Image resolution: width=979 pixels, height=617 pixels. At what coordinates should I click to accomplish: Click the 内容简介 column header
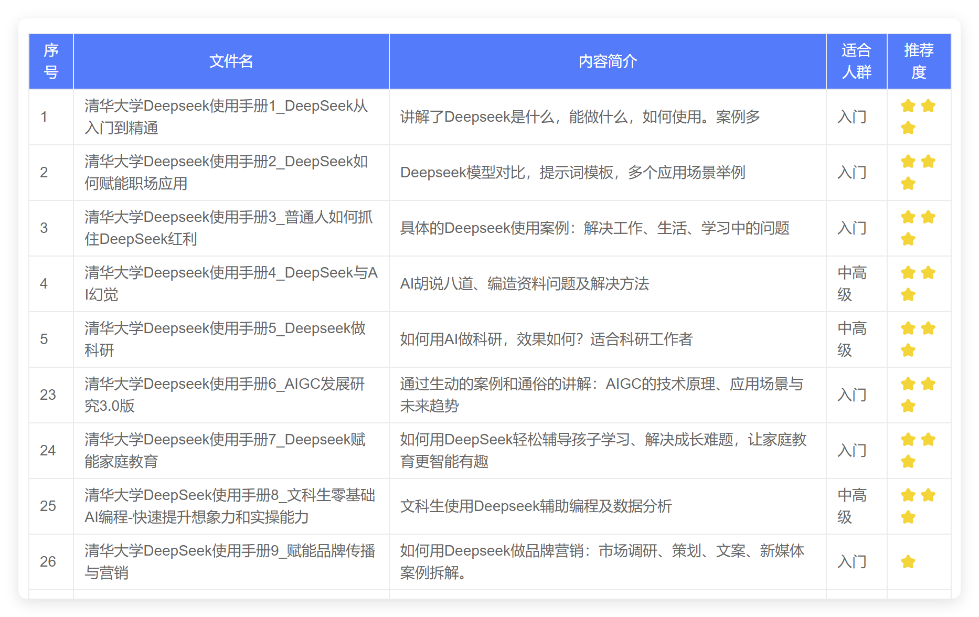(608, 61)
